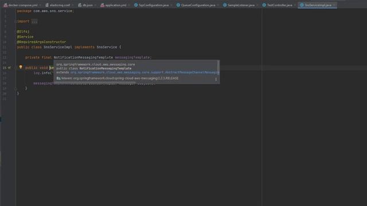The image size is (367, 206).
Task: Click the horizontal scrollbar below documentation popup
Action: click(95, 82)
